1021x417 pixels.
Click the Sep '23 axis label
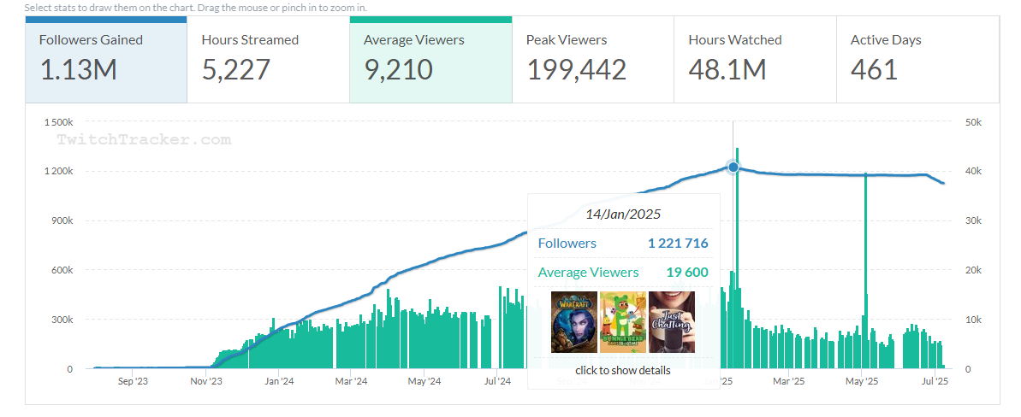(133, 381)
